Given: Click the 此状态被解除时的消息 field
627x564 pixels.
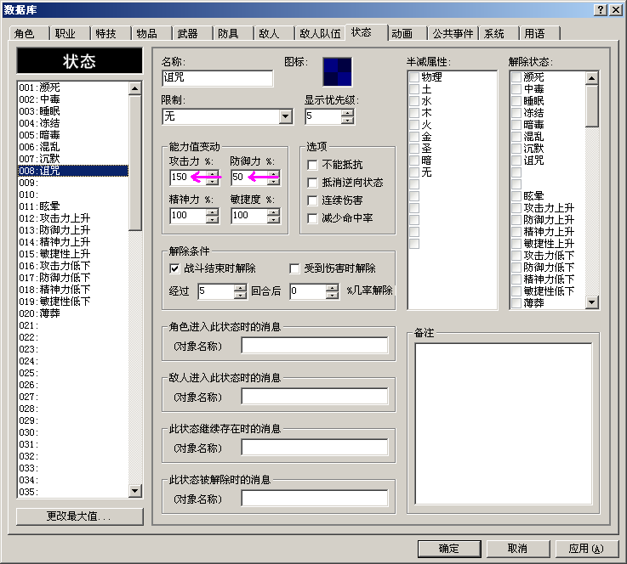Looking at the screenshot, I should point(315,499).
